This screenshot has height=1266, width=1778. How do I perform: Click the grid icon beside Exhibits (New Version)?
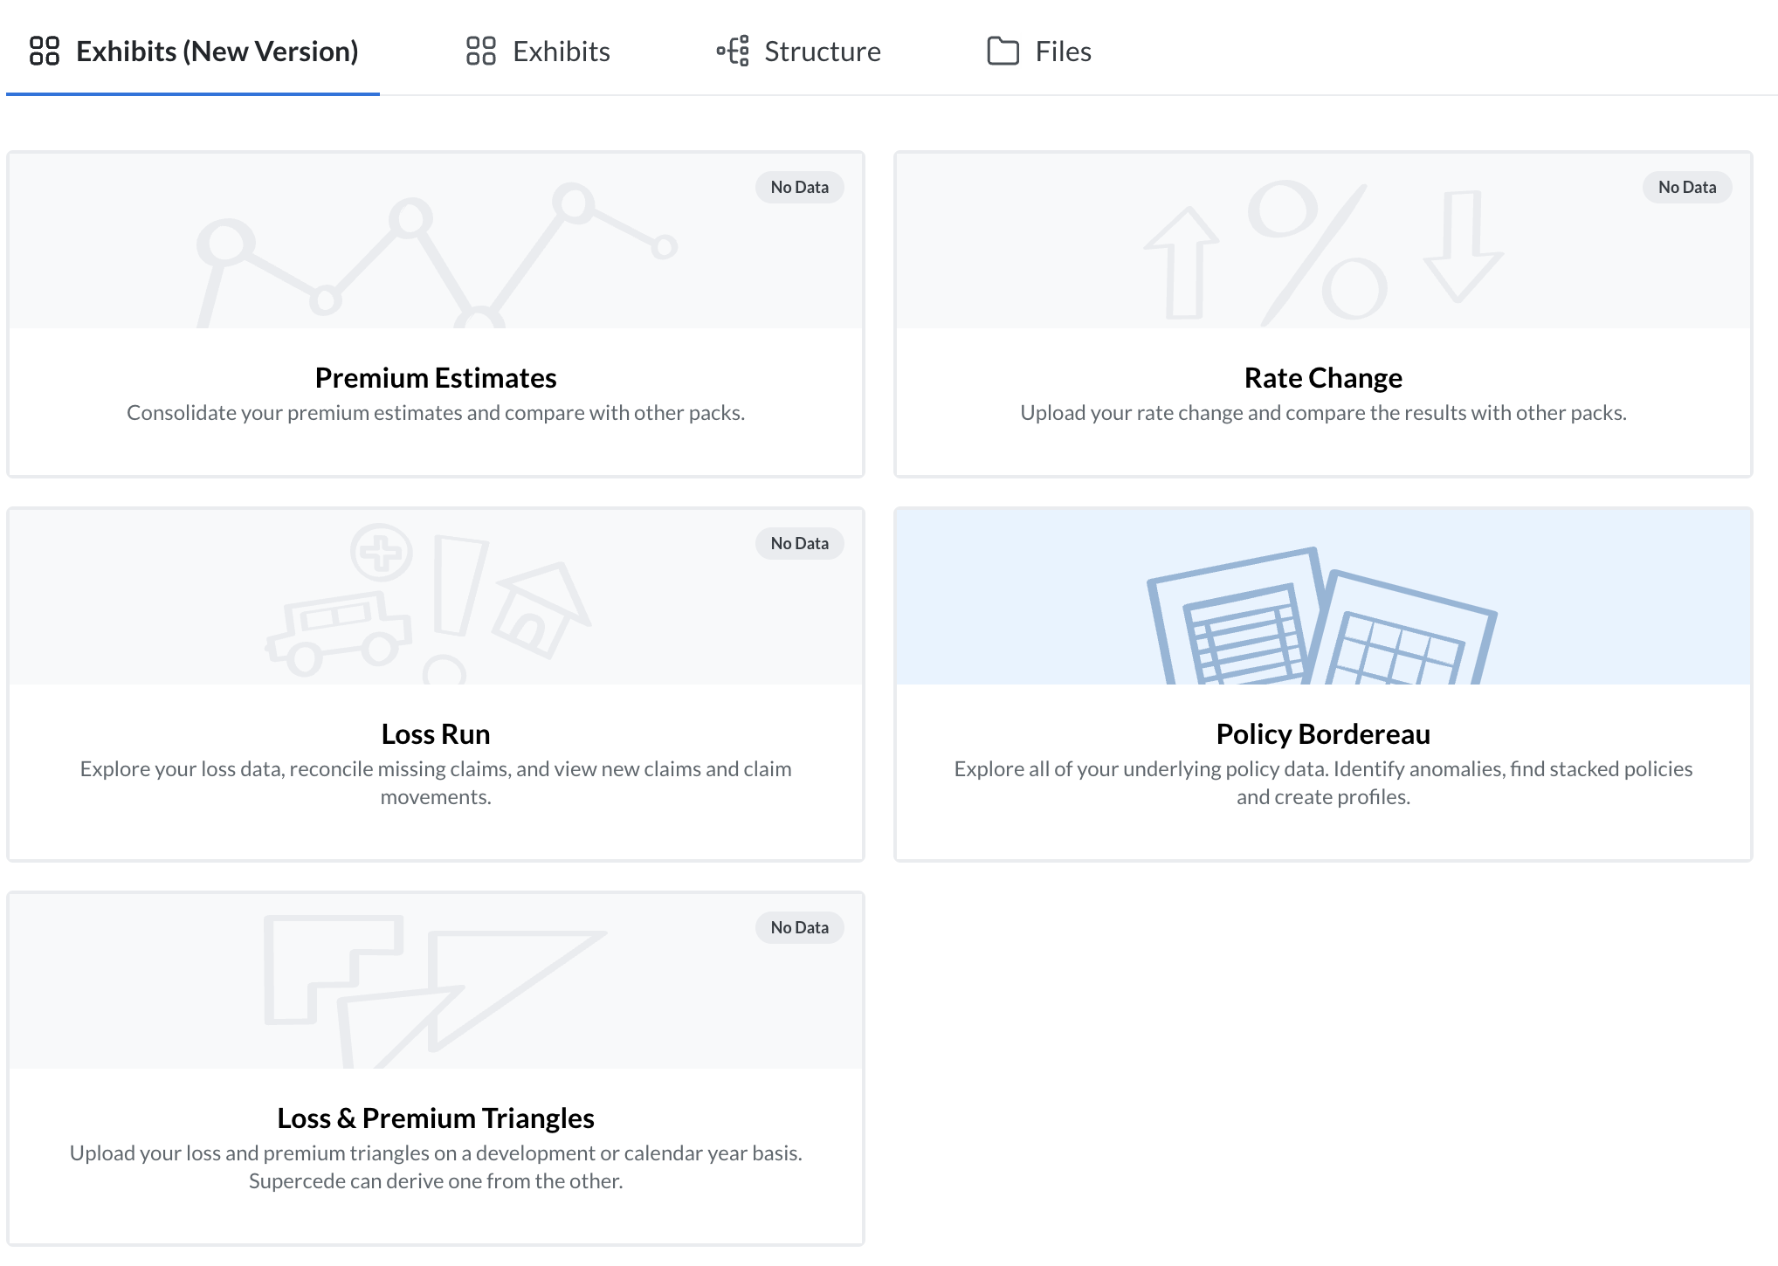click(45, 51)
